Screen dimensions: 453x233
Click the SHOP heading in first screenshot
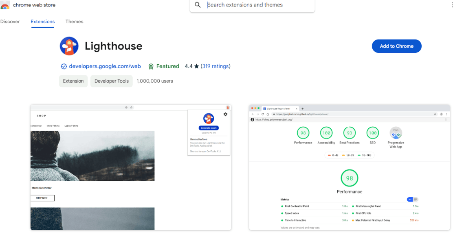(41, 116)
